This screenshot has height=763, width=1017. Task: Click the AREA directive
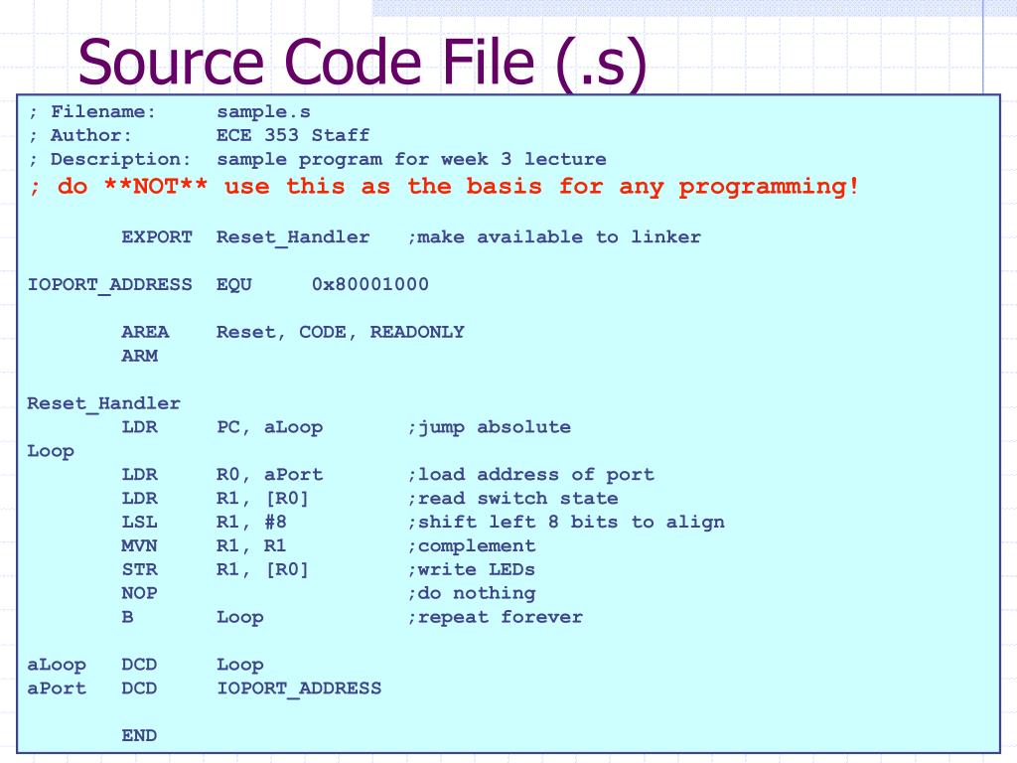point(145,332)
